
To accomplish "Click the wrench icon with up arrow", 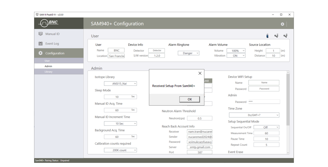I will (285, 36).
